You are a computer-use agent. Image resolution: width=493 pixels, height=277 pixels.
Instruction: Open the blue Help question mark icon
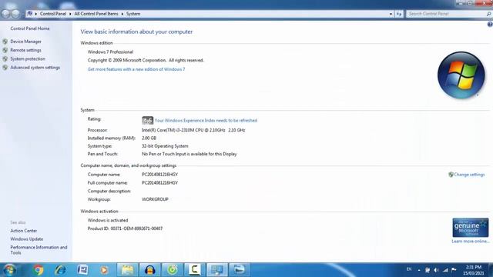pos(490,24)
